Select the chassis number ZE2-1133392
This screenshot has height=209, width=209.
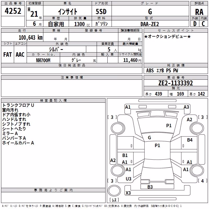tap(176, 83)
